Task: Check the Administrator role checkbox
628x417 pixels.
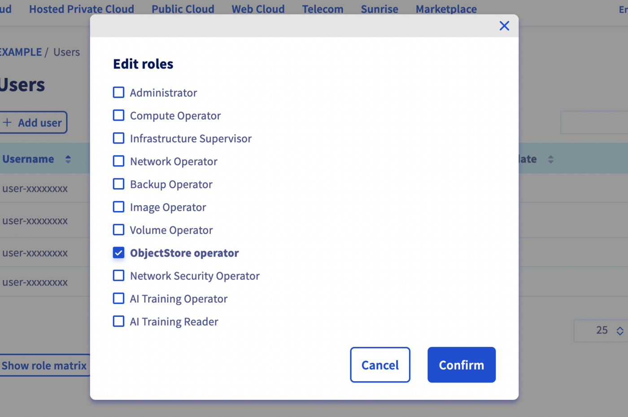Action: coord(118,92)
